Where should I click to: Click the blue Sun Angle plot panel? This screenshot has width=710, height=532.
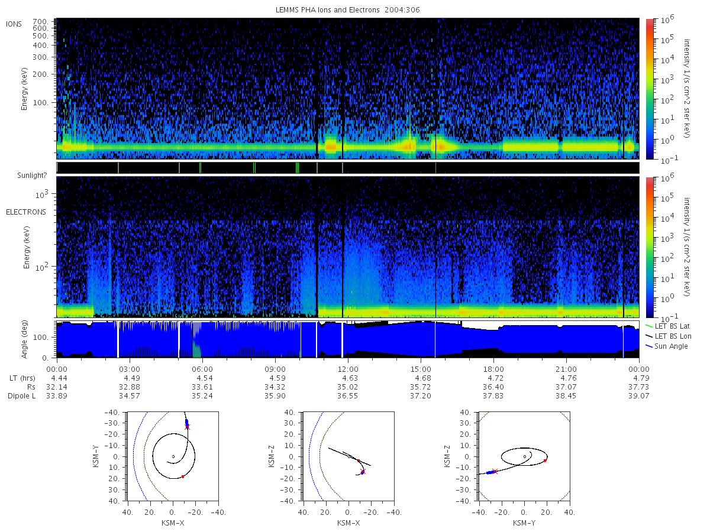point(347,339)
